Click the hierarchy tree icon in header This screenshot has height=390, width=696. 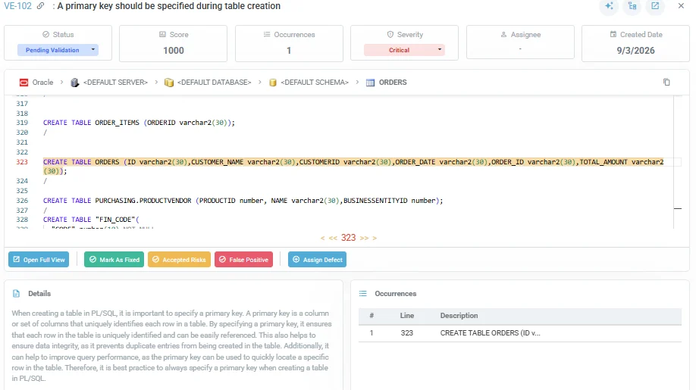point(632,6)
